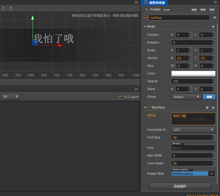Screen dimensions: 220x196
Task: Click the green Y-axis gizmo arrow
Action: 32,18
